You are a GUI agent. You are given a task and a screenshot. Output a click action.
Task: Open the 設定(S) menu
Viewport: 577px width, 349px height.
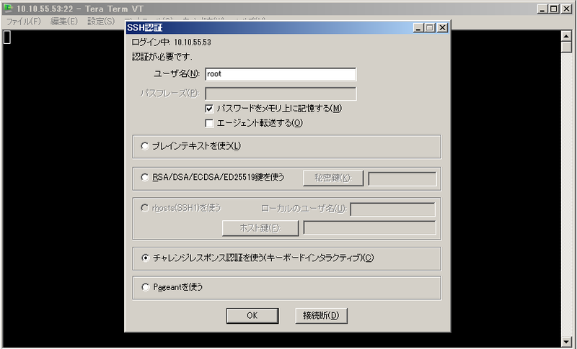[x=101, y=22]
